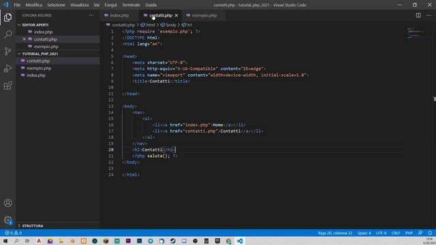Open the Esegui menu
Viewport: 436px width, 245px height.
click(x=110, y=5)
